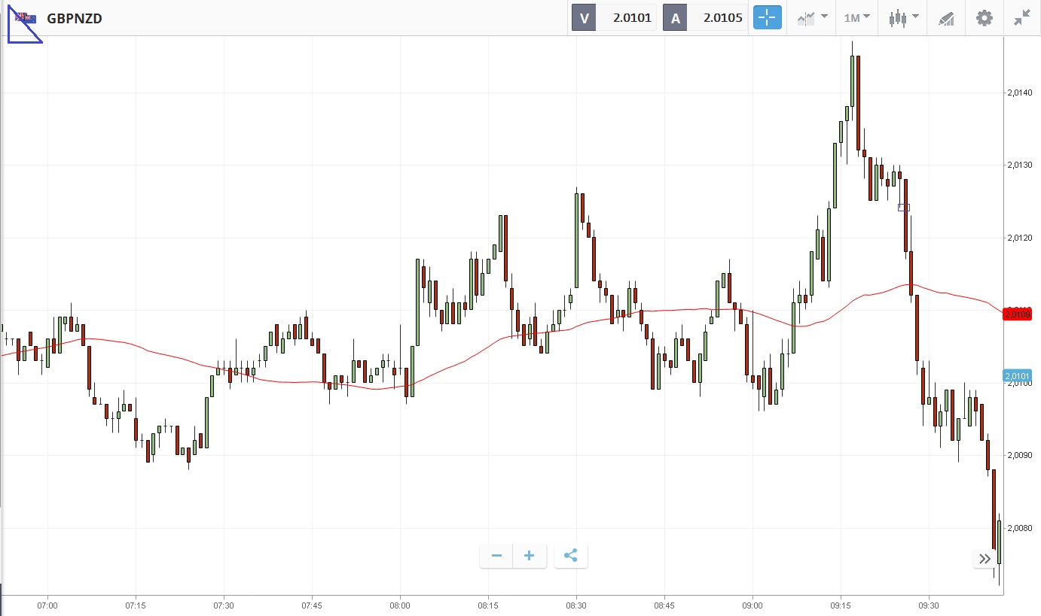The width and height of the screenshot is (1041, 616).
Task: Click the 09:15 time axis label
Action: (840, 605)
